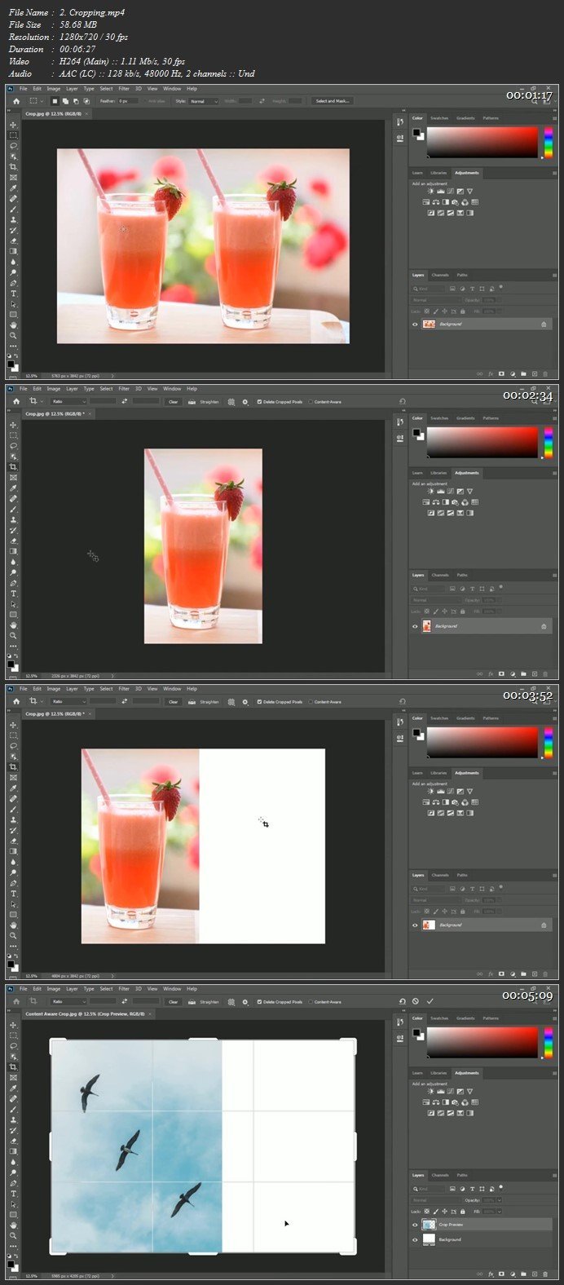Click the Clear button in the 00:05:09 frame

173,1002
